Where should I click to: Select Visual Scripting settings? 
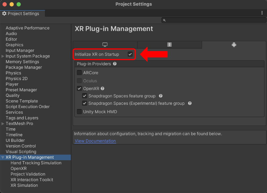21,152
